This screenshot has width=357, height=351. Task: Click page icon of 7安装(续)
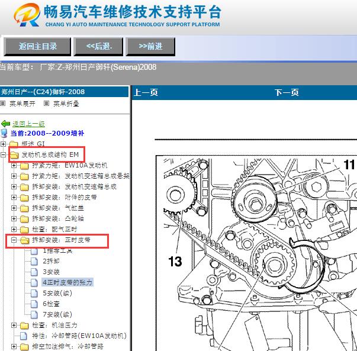pyautogui.click(x=34, y=314)
